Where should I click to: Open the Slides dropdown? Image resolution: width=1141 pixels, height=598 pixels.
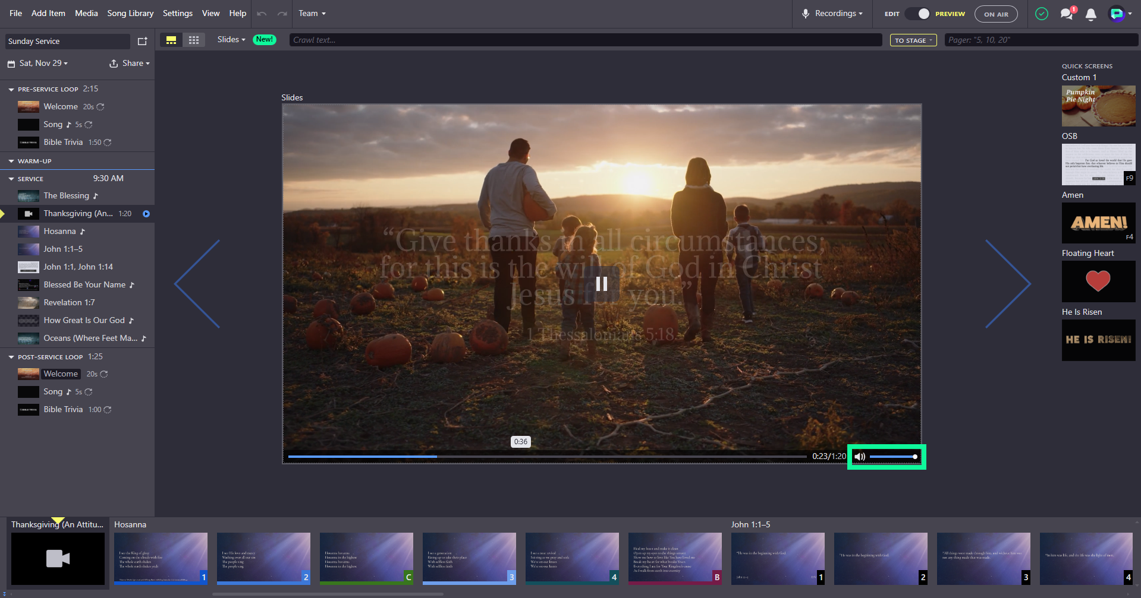point(231,40)
